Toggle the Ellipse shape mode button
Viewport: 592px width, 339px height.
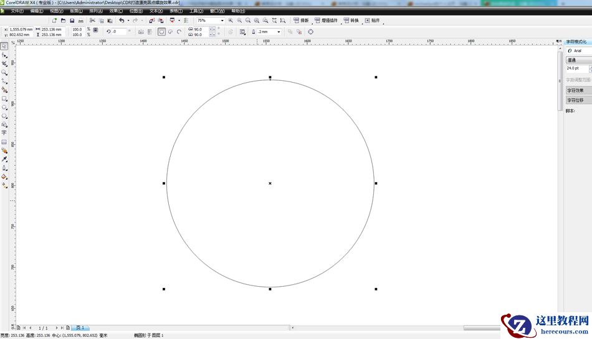coord(161,32)
